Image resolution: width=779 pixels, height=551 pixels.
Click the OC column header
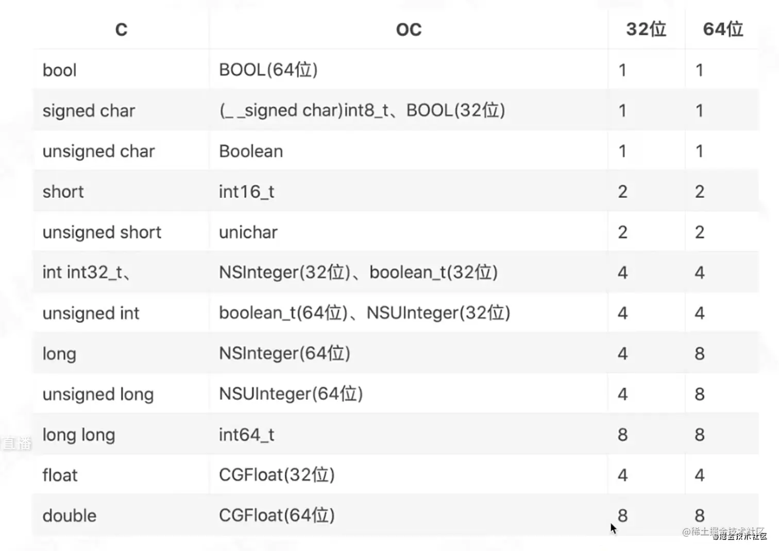click(409, 29)
